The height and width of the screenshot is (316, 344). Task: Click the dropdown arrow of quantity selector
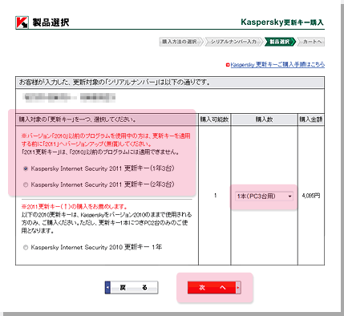(290, 196)
